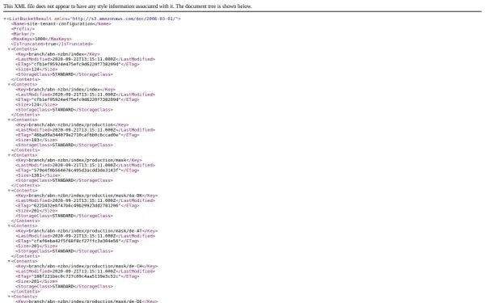Image resolution: width=485 pixels, height=303 pixels.
Task: Click the Size line under key mask/da-DK
Action: tap(36, 211)
